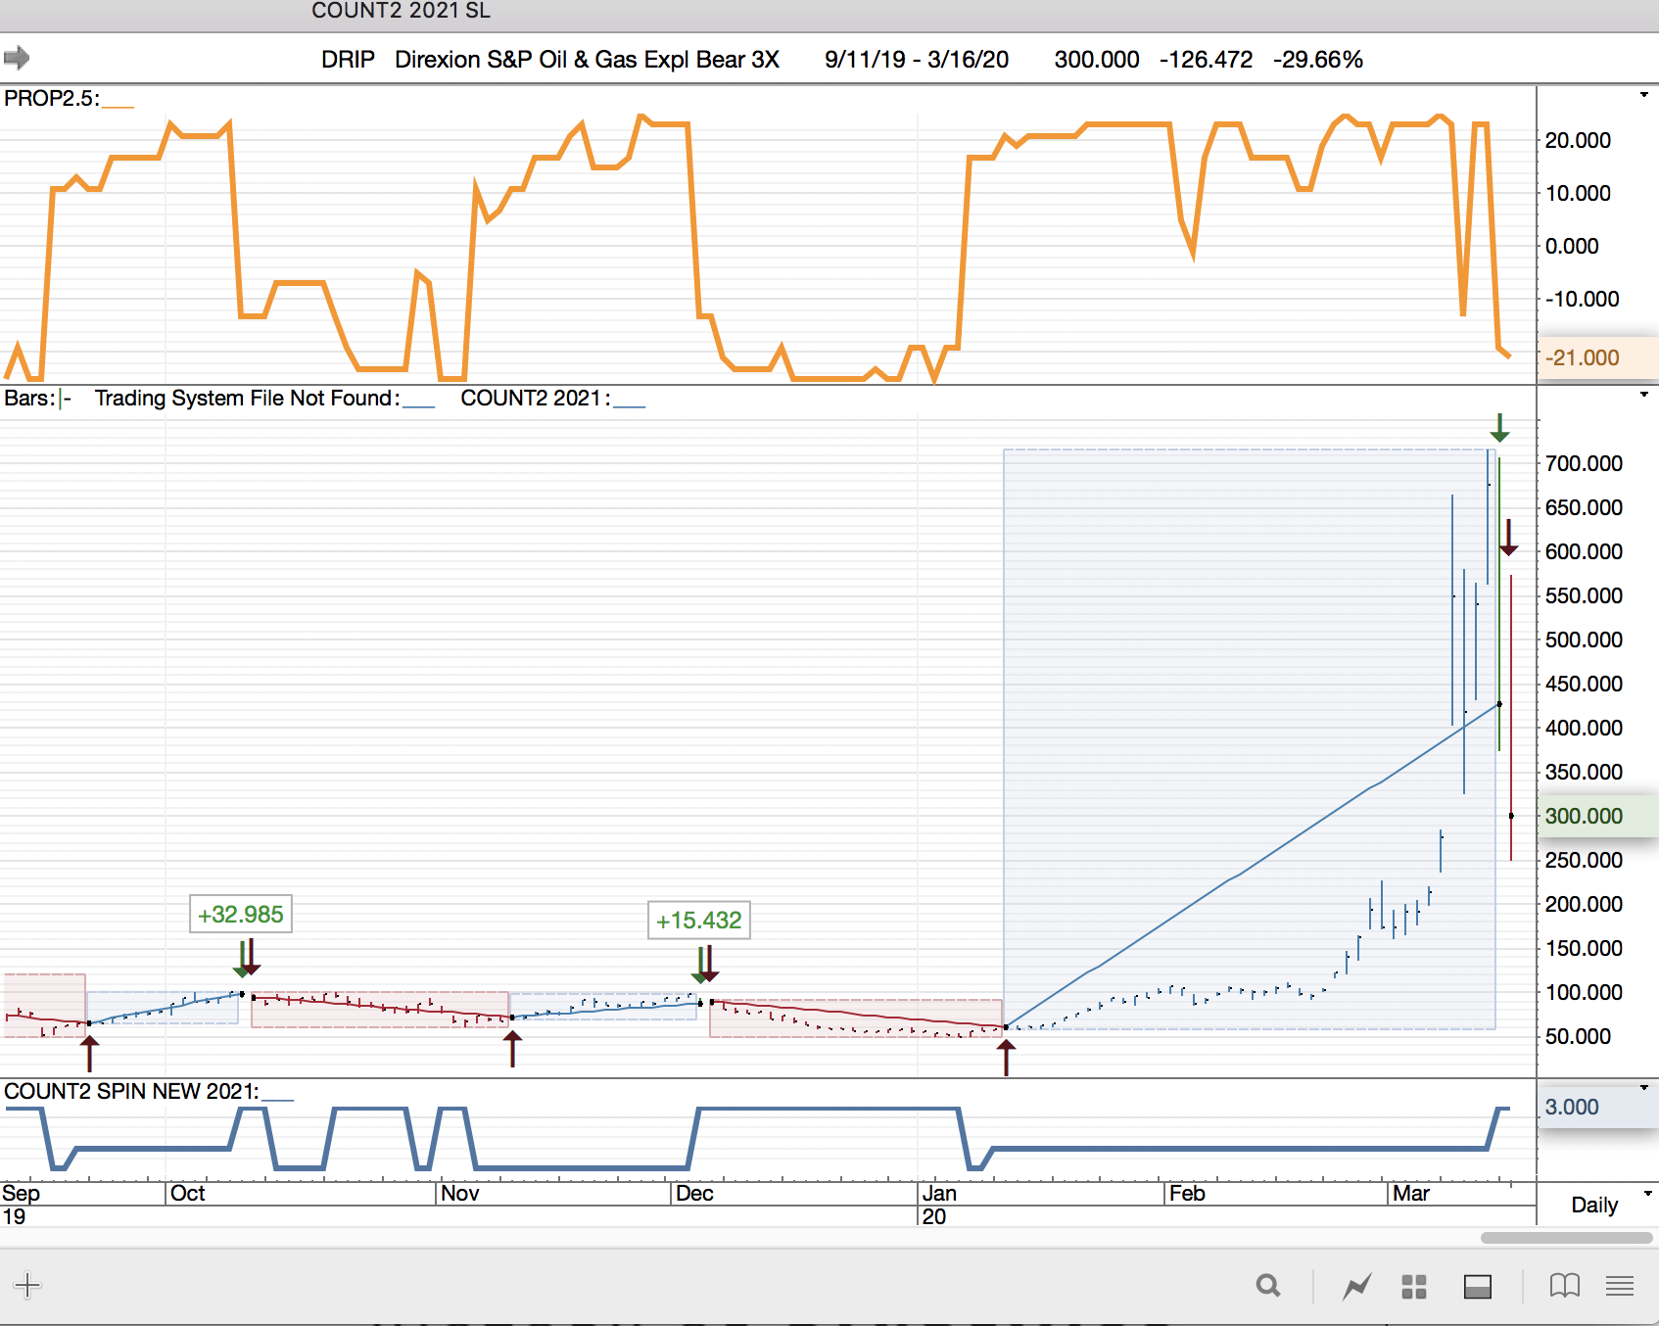Open the list lines menu icon
The height and width of the screenshot is (1326, 1659).
tap(1620, 1286)
